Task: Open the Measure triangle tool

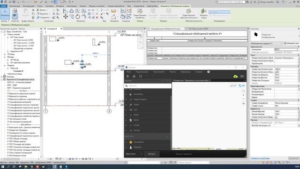Action: click(113, 17)
